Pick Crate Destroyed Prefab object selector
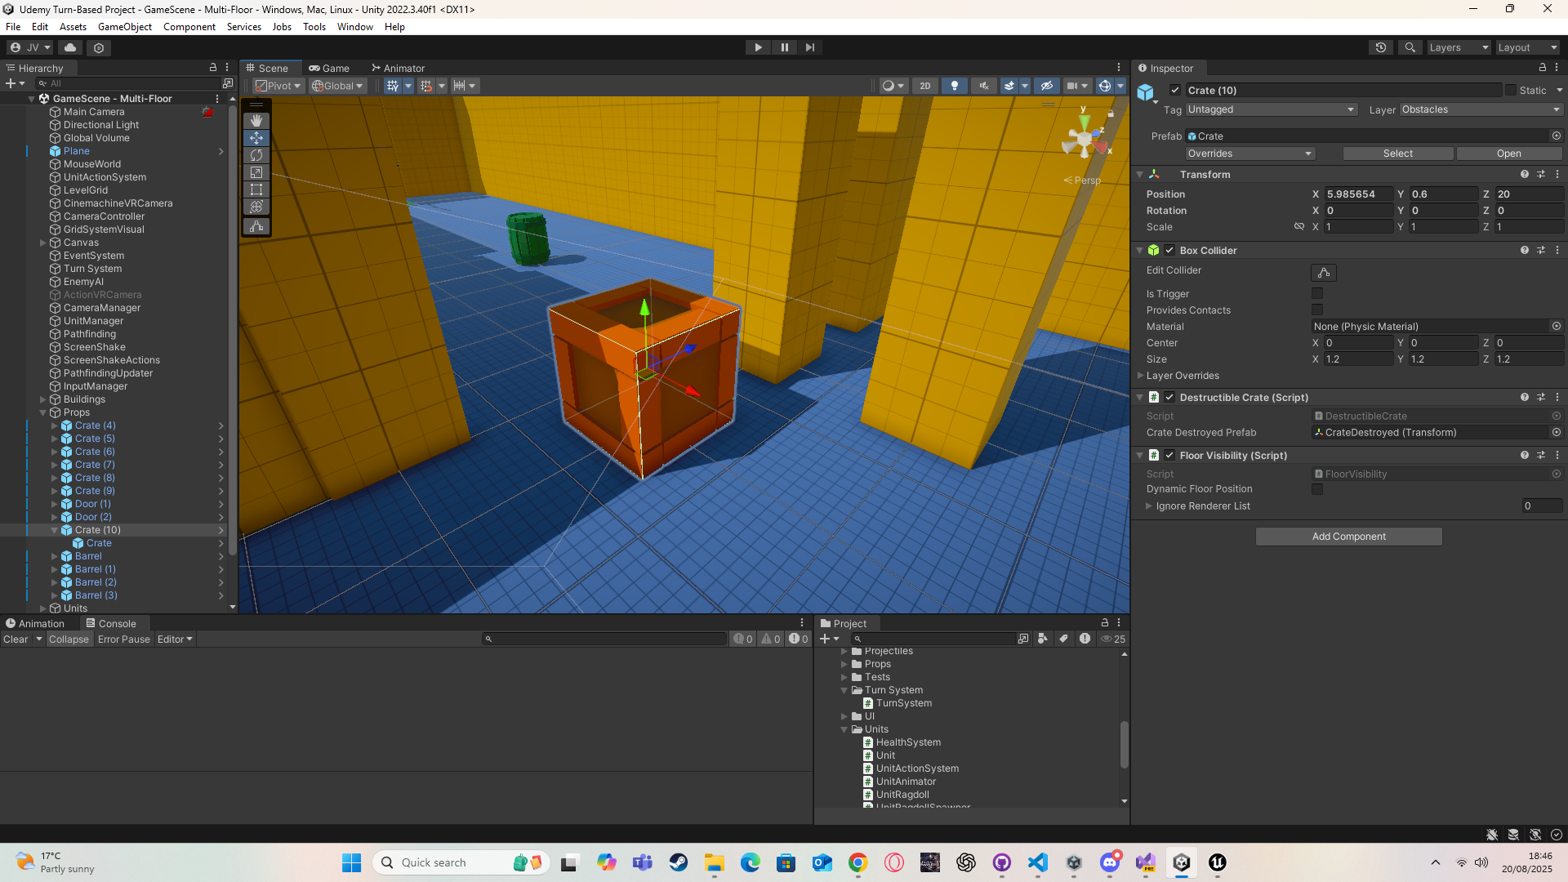The height and width of the screenshot is (882, 1568). (1557, 432)
